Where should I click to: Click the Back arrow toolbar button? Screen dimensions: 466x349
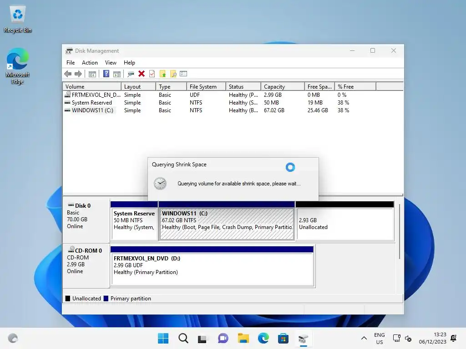[68, 74]
